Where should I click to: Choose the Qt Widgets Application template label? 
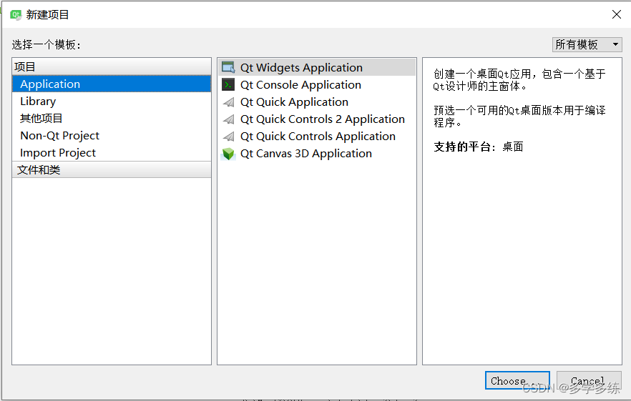point(301,68)
